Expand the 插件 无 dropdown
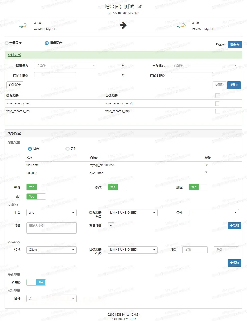 point(51,299)
